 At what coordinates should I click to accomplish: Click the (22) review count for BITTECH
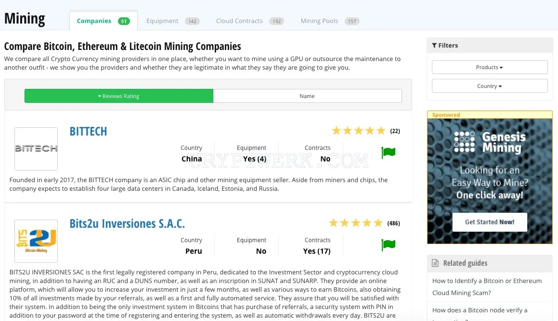[x=395, y=131]
